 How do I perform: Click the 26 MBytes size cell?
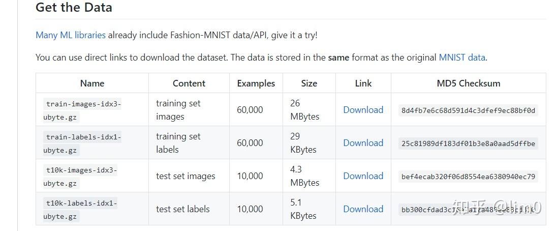(304, 110)
